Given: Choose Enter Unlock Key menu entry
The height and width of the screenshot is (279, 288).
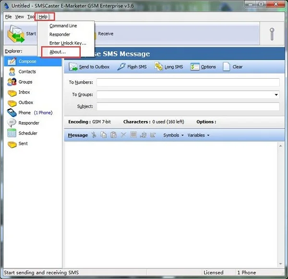Looking at the screenshot, I should (x=68, y=43).
